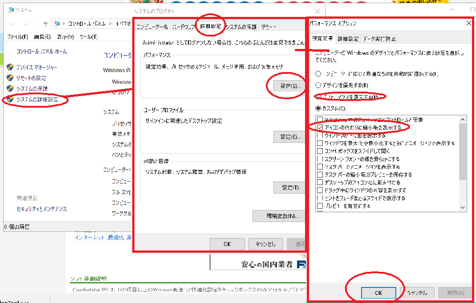Switch to リモート tab

(269, 27)
